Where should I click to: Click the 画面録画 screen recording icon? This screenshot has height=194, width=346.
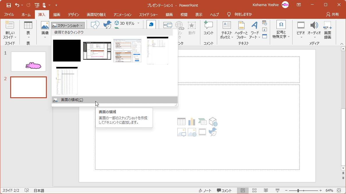pyautogui.click(x=327, y=29)
